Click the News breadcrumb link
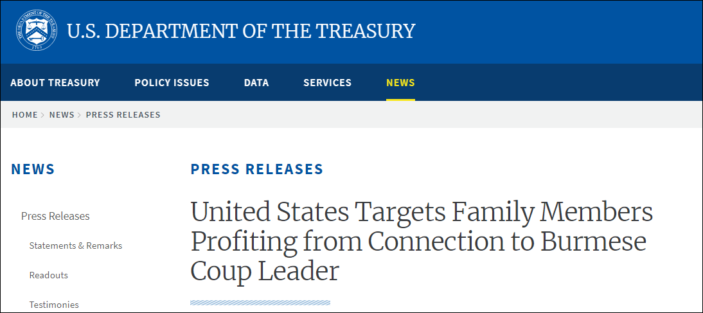Viewport: 703px width, 313px height. tap(62, 115)
